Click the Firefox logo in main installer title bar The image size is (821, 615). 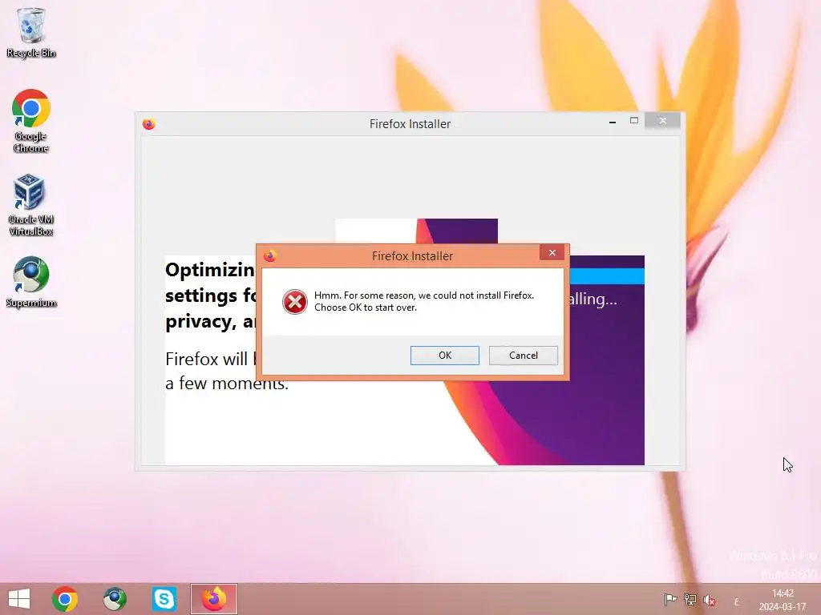coord(148,124)
